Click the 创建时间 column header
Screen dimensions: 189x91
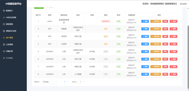pyautogui.click(x=132, y=15)
